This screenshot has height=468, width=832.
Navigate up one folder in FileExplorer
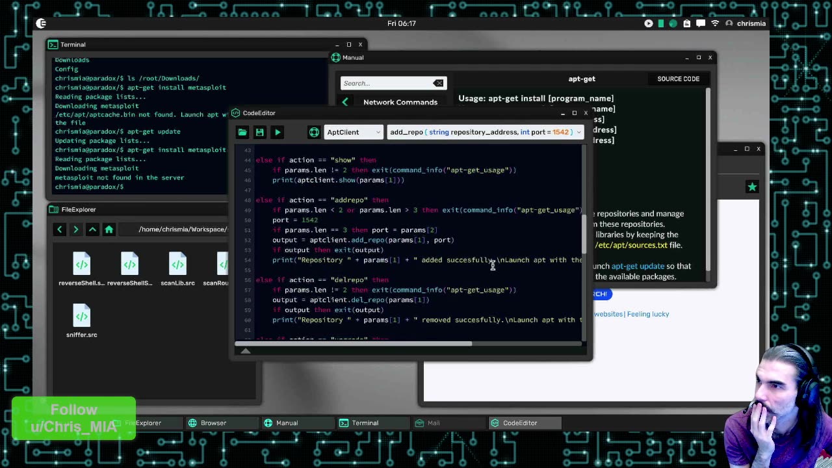(x=92, y=229)
